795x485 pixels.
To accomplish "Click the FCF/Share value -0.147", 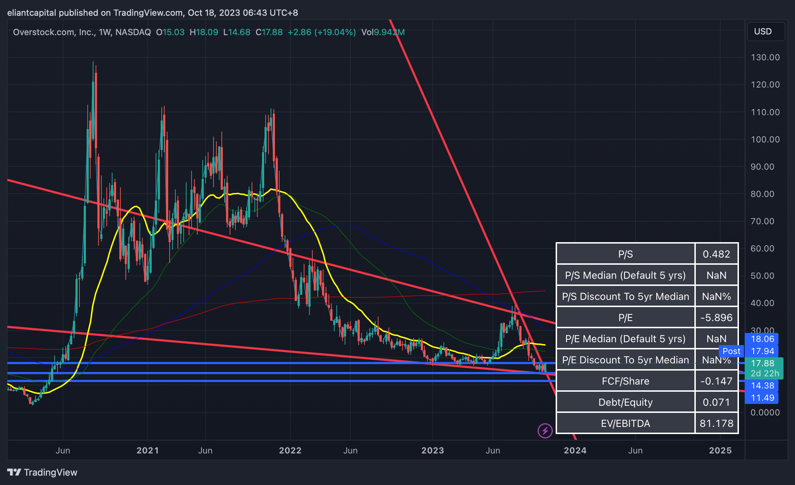I will pos(716,381).
